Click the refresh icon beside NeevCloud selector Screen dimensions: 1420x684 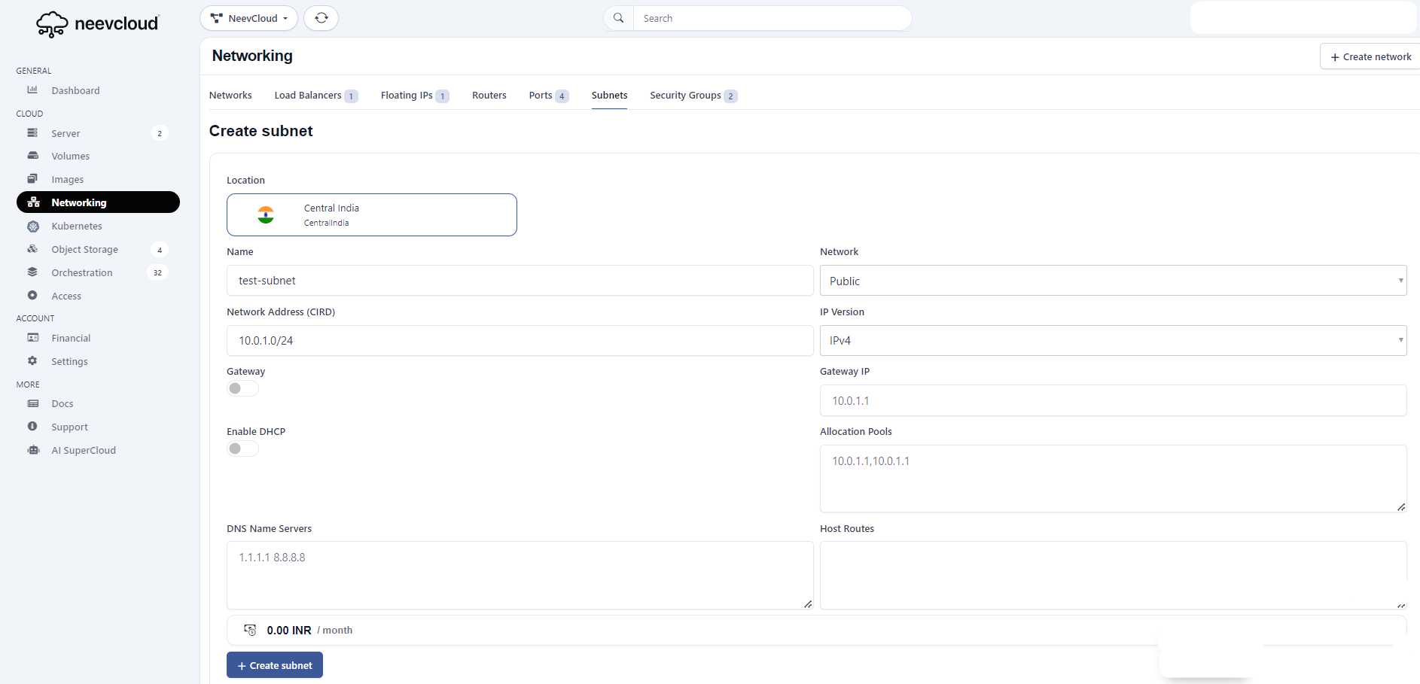pyautogui.click(x=321, y=18)
